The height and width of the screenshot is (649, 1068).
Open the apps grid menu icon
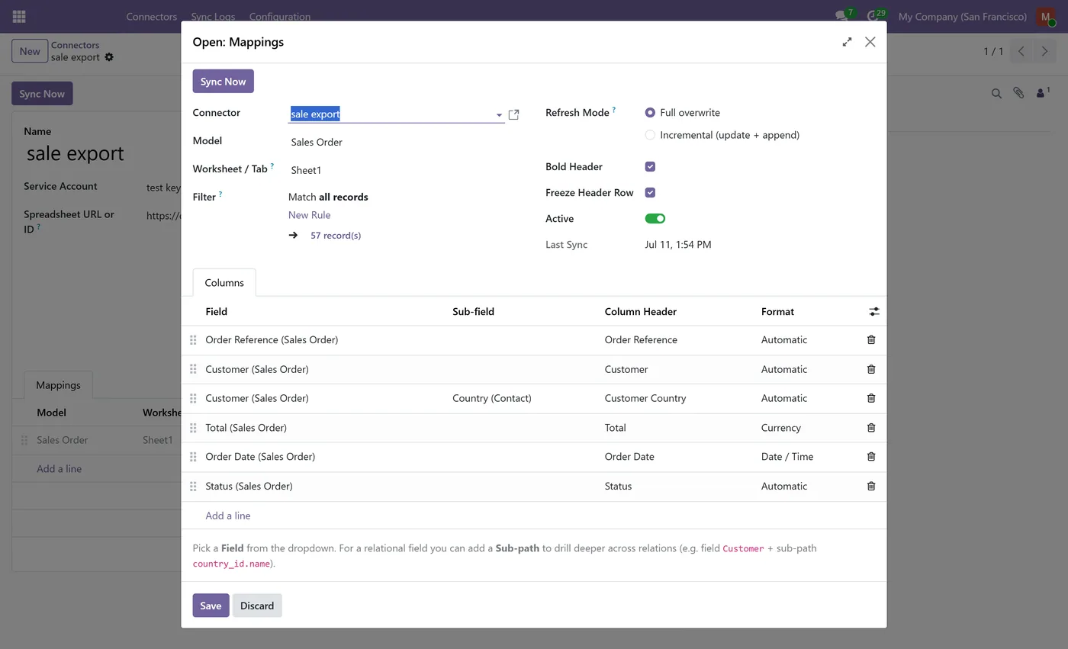click(x=19, y=16)
